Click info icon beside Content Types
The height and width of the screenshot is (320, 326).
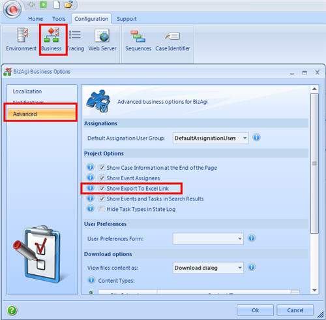click(x=91, y=280)
